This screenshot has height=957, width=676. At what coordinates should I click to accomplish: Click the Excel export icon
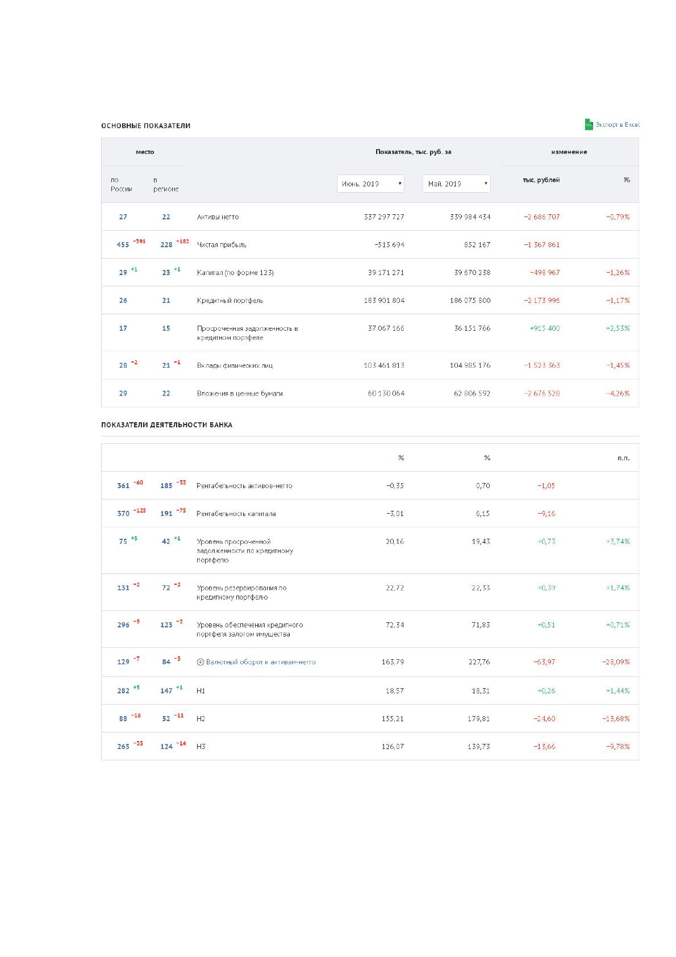589,124
